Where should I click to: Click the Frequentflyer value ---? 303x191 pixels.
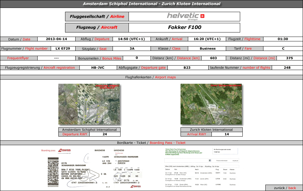click(x=56, y=58)
